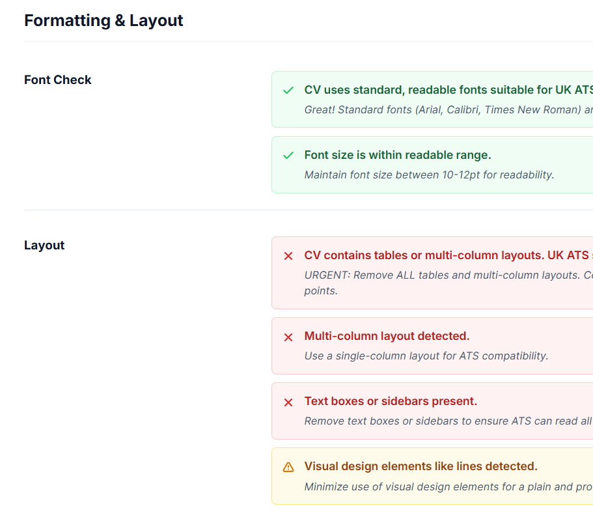
Task: Click the orange warning triangle icon
Action: [x=288, y=467]
